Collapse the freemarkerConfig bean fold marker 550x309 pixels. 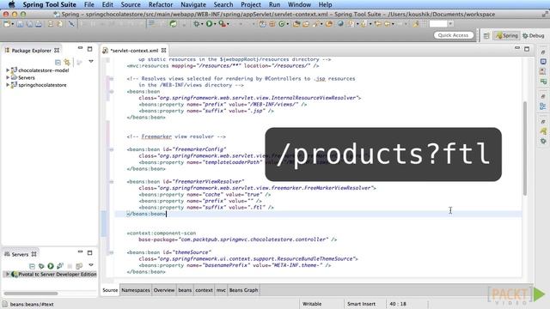click(x=111, y=149)
